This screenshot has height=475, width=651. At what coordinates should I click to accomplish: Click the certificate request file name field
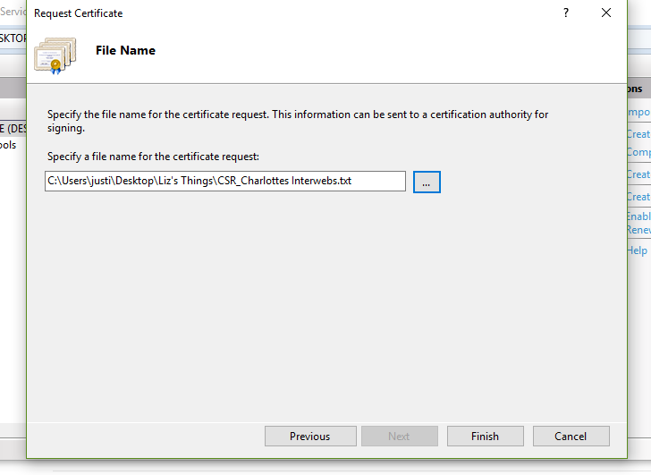click(x=224, y=182)
